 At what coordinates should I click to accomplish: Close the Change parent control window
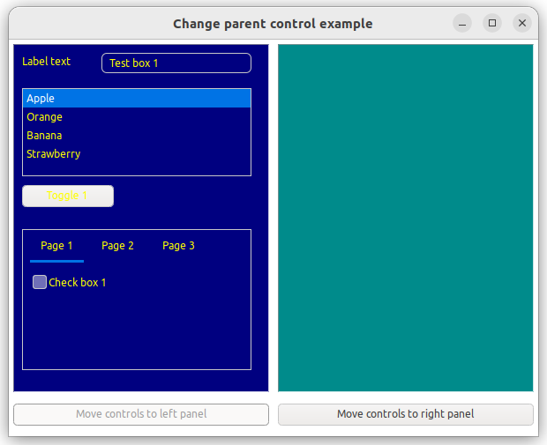tap(521, 24)
